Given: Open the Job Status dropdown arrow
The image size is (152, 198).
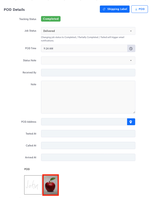Looking at the screenshot, I should pyautogui.click(x=131, y=31).
